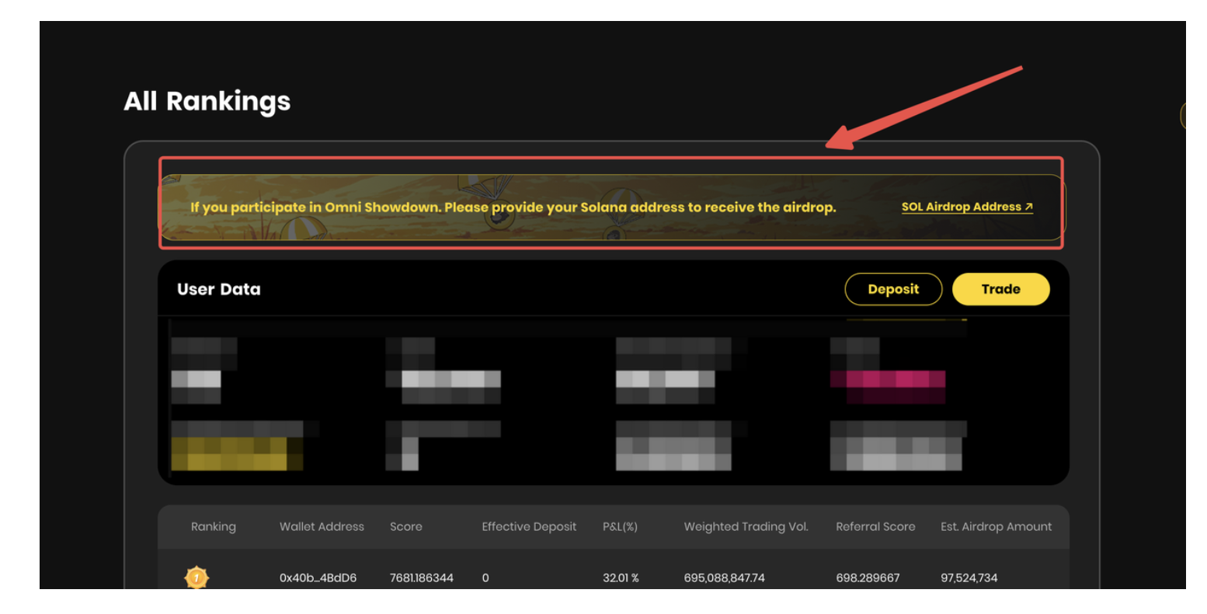Click the referral score 698.289667

pos(868,577)
